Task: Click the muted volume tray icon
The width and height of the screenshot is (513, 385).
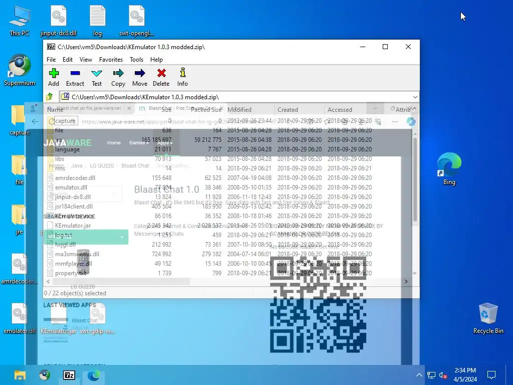Action: [x=443, y=375]
